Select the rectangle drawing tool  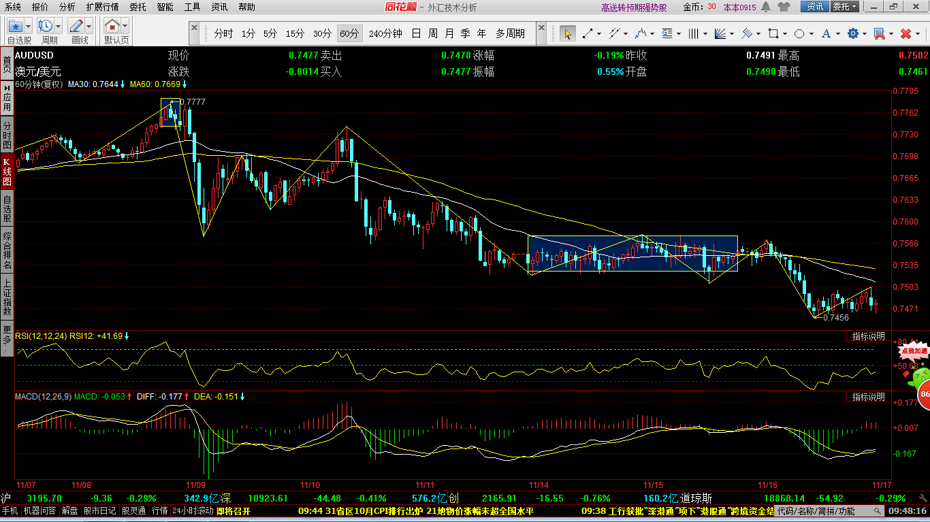coord(773,33)
